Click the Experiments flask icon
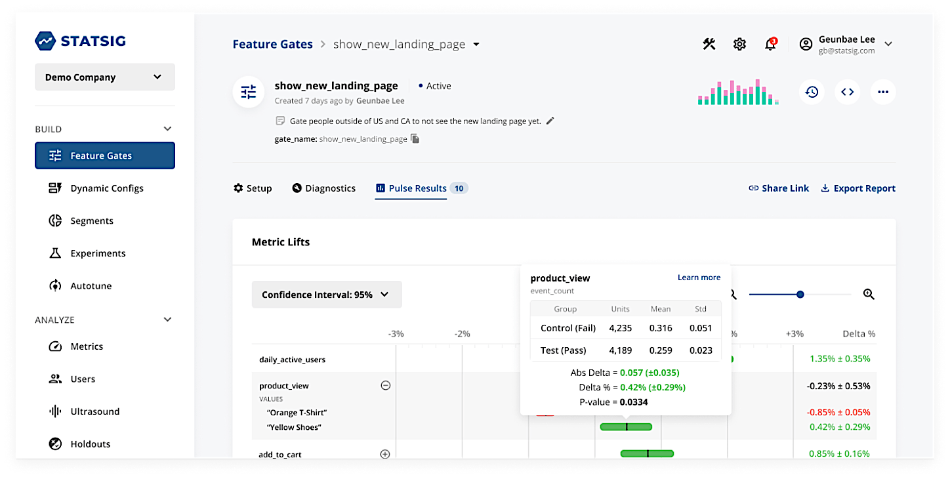The image size is (950, 479). [x=55, y=253]
